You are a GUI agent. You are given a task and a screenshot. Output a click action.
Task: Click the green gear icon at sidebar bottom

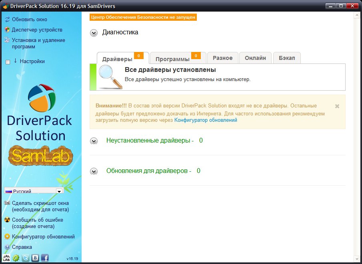(16, 258)
